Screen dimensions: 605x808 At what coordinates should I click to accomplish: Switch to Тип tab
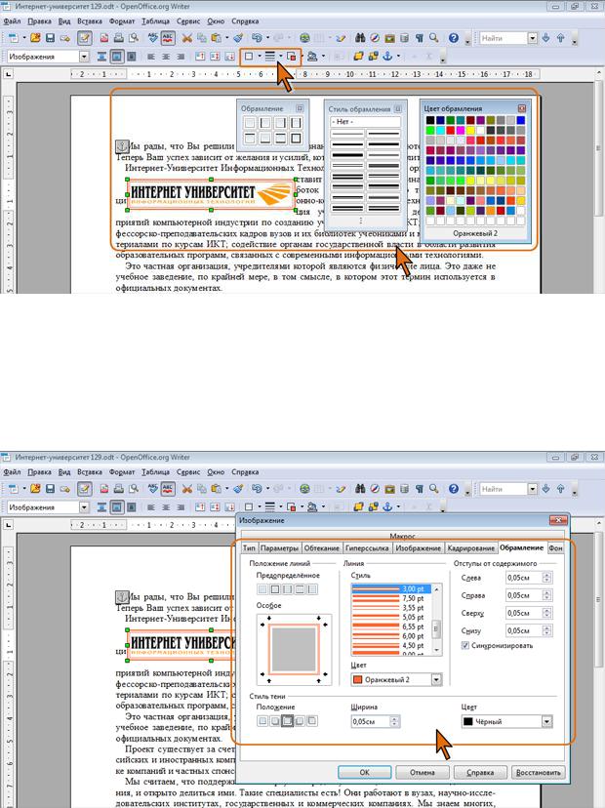coord(249,547)
